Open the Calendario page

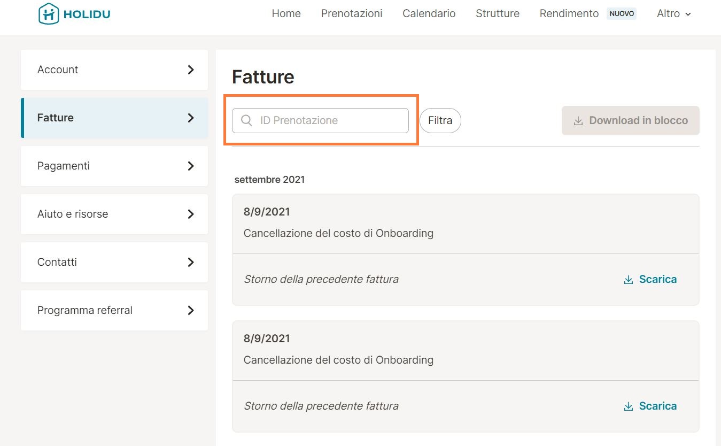(429, 14)
